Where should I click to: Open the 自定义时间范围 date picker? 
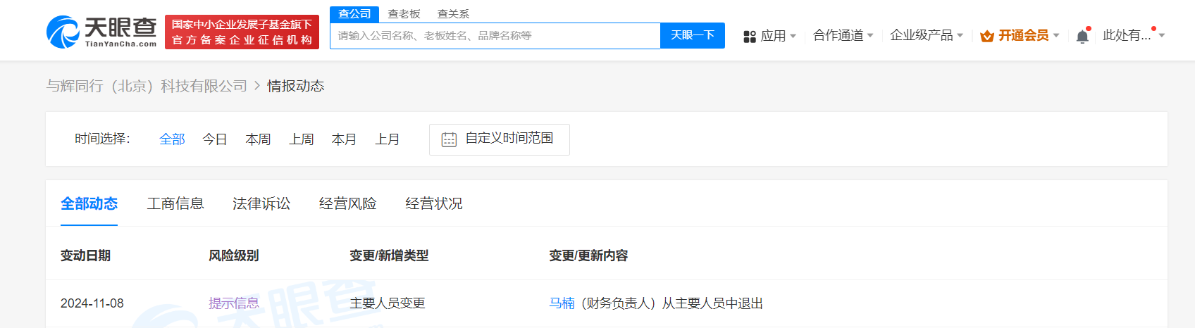pyautogui.click(x=500, y=139)
